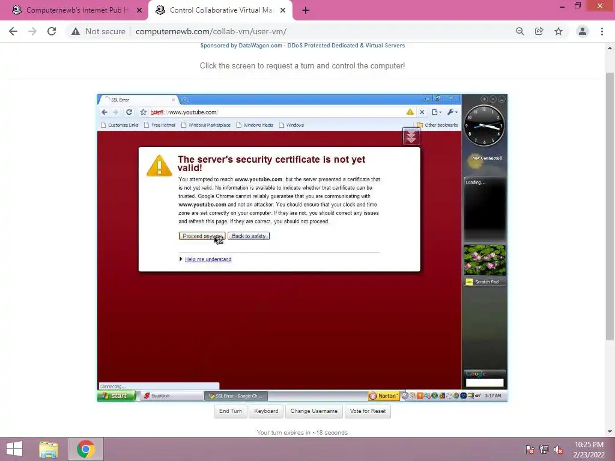
Task: Click the Proceed anyway button
Action: [202, 236]
